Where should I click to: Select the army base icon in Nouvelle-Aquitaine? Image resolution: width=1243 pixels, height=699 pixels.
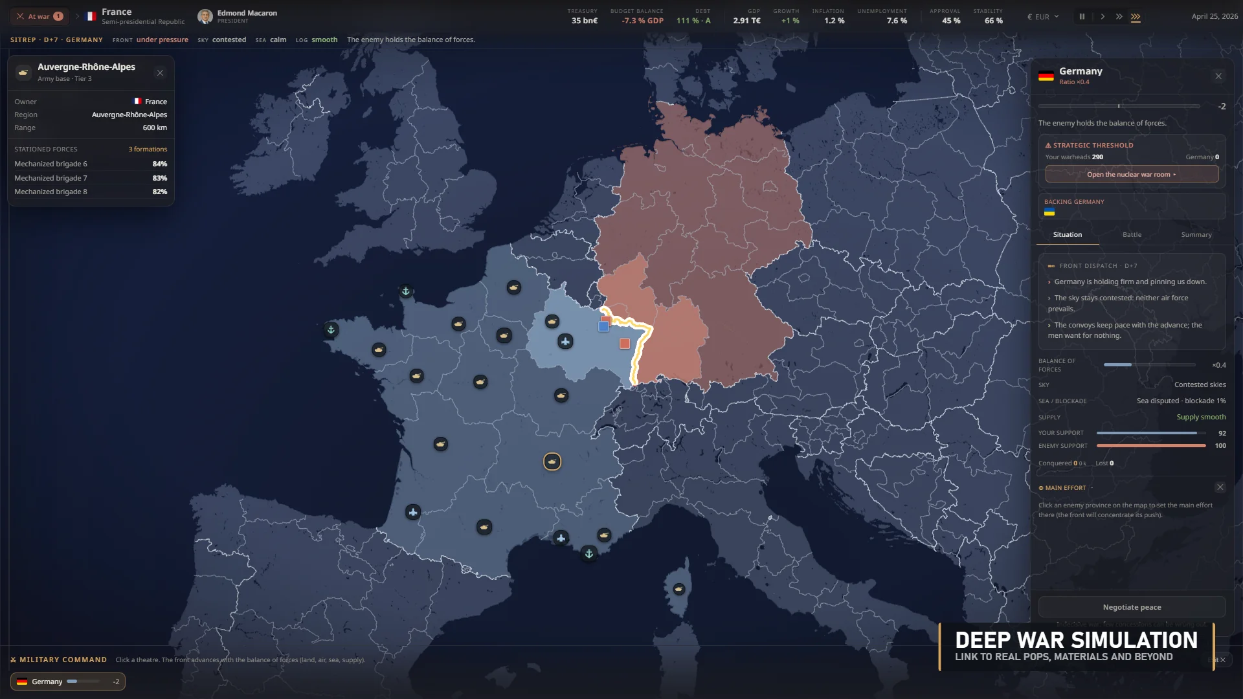[x=441, y=444]
